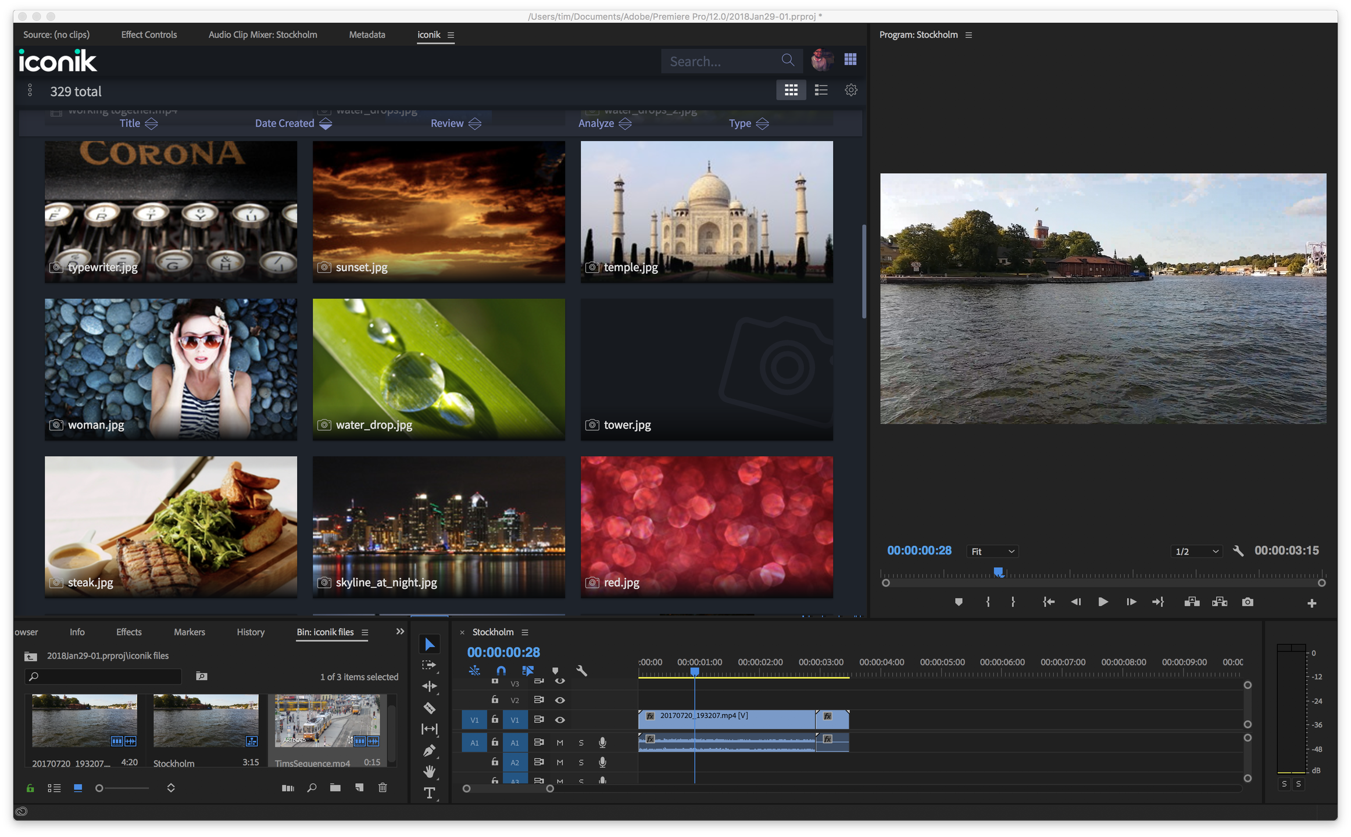The width and height of the screenshot is (1351, 837).
Task: Select the Pen tool in the tools panel
Action: [x=429, y=750]
